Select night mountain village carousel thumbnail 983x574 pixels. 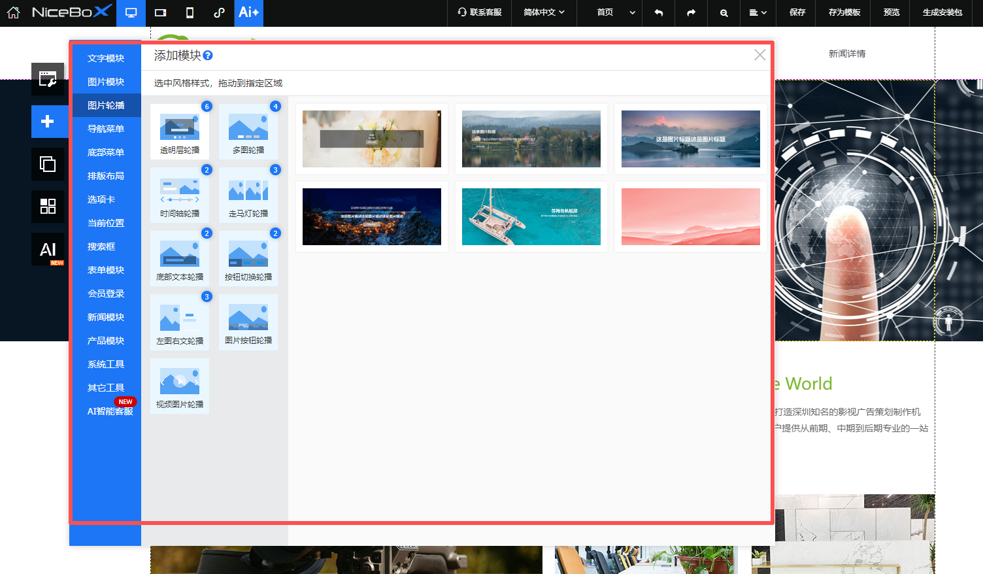coord(372,216)
